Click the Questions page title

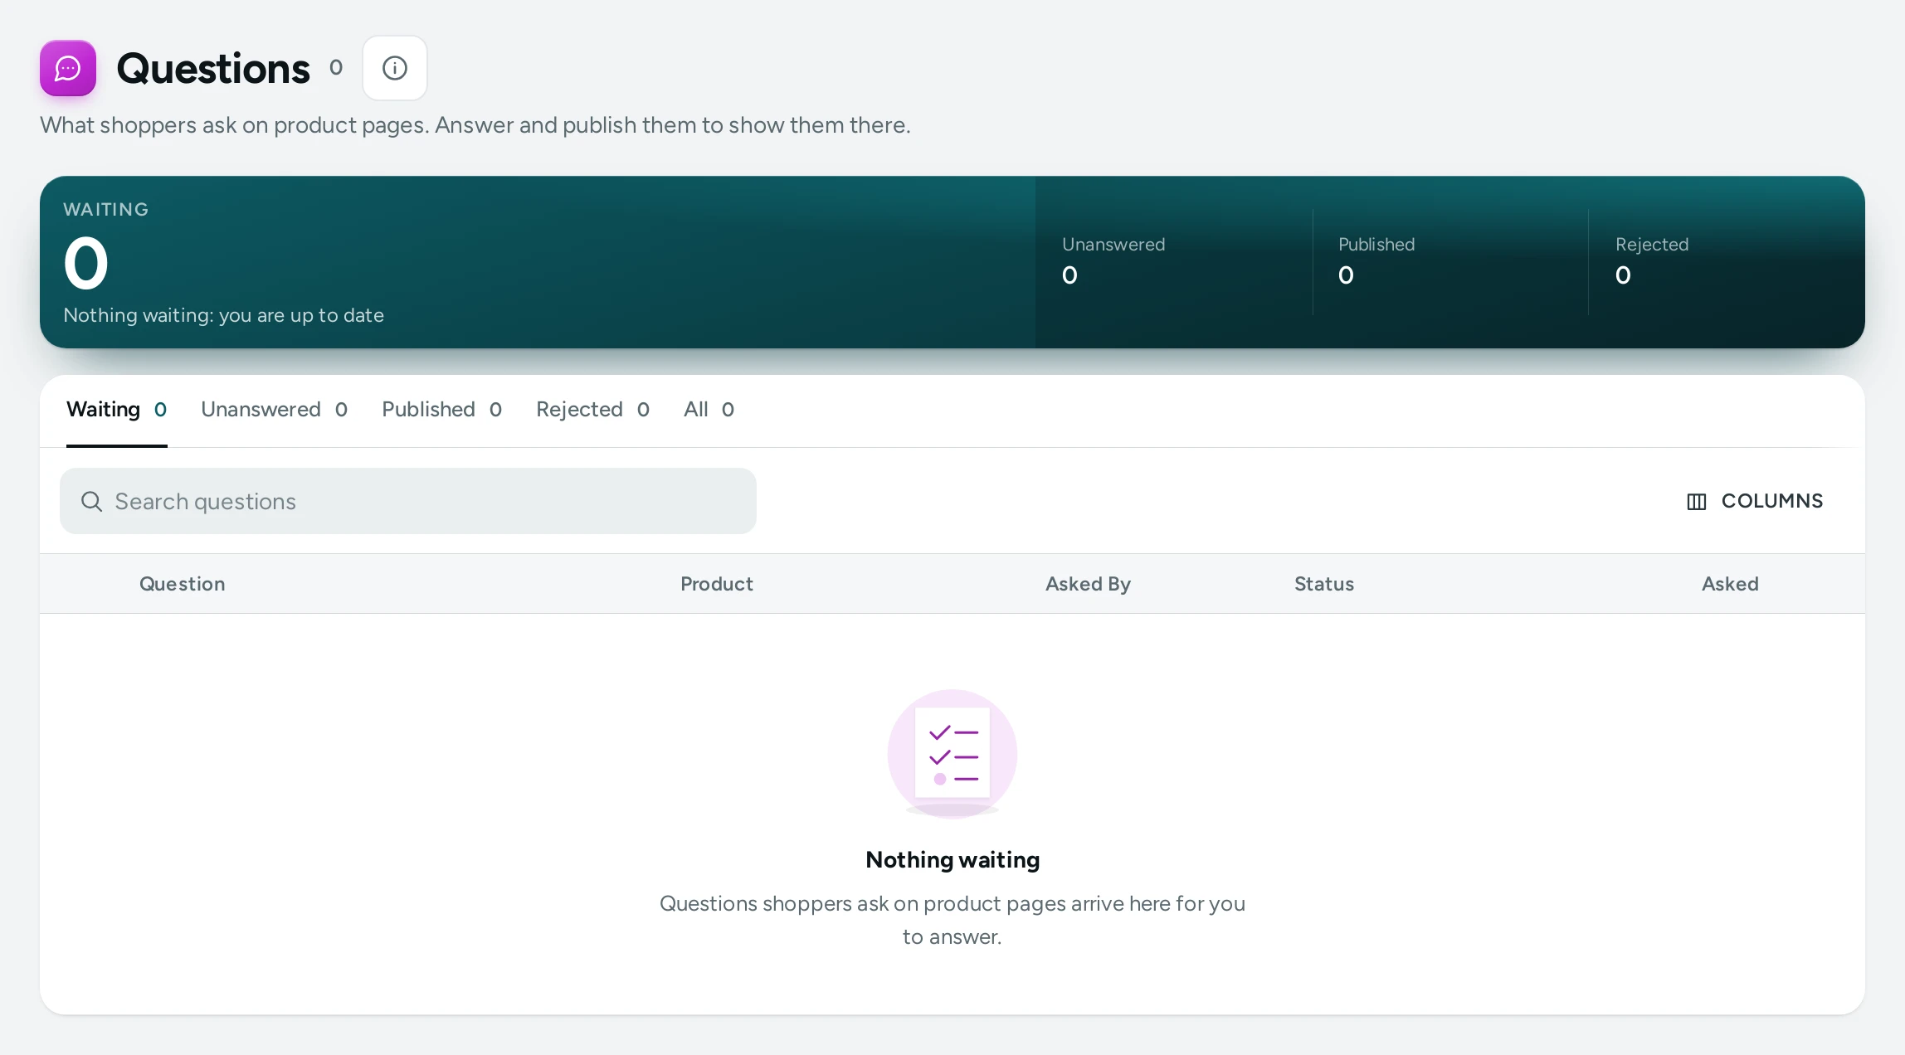click(213, 68)
